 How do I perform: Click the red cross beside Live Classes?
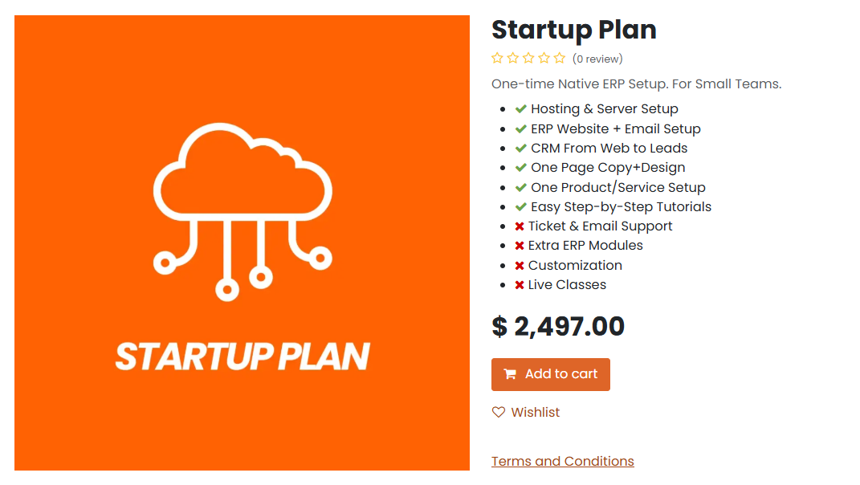click(520, 285)
